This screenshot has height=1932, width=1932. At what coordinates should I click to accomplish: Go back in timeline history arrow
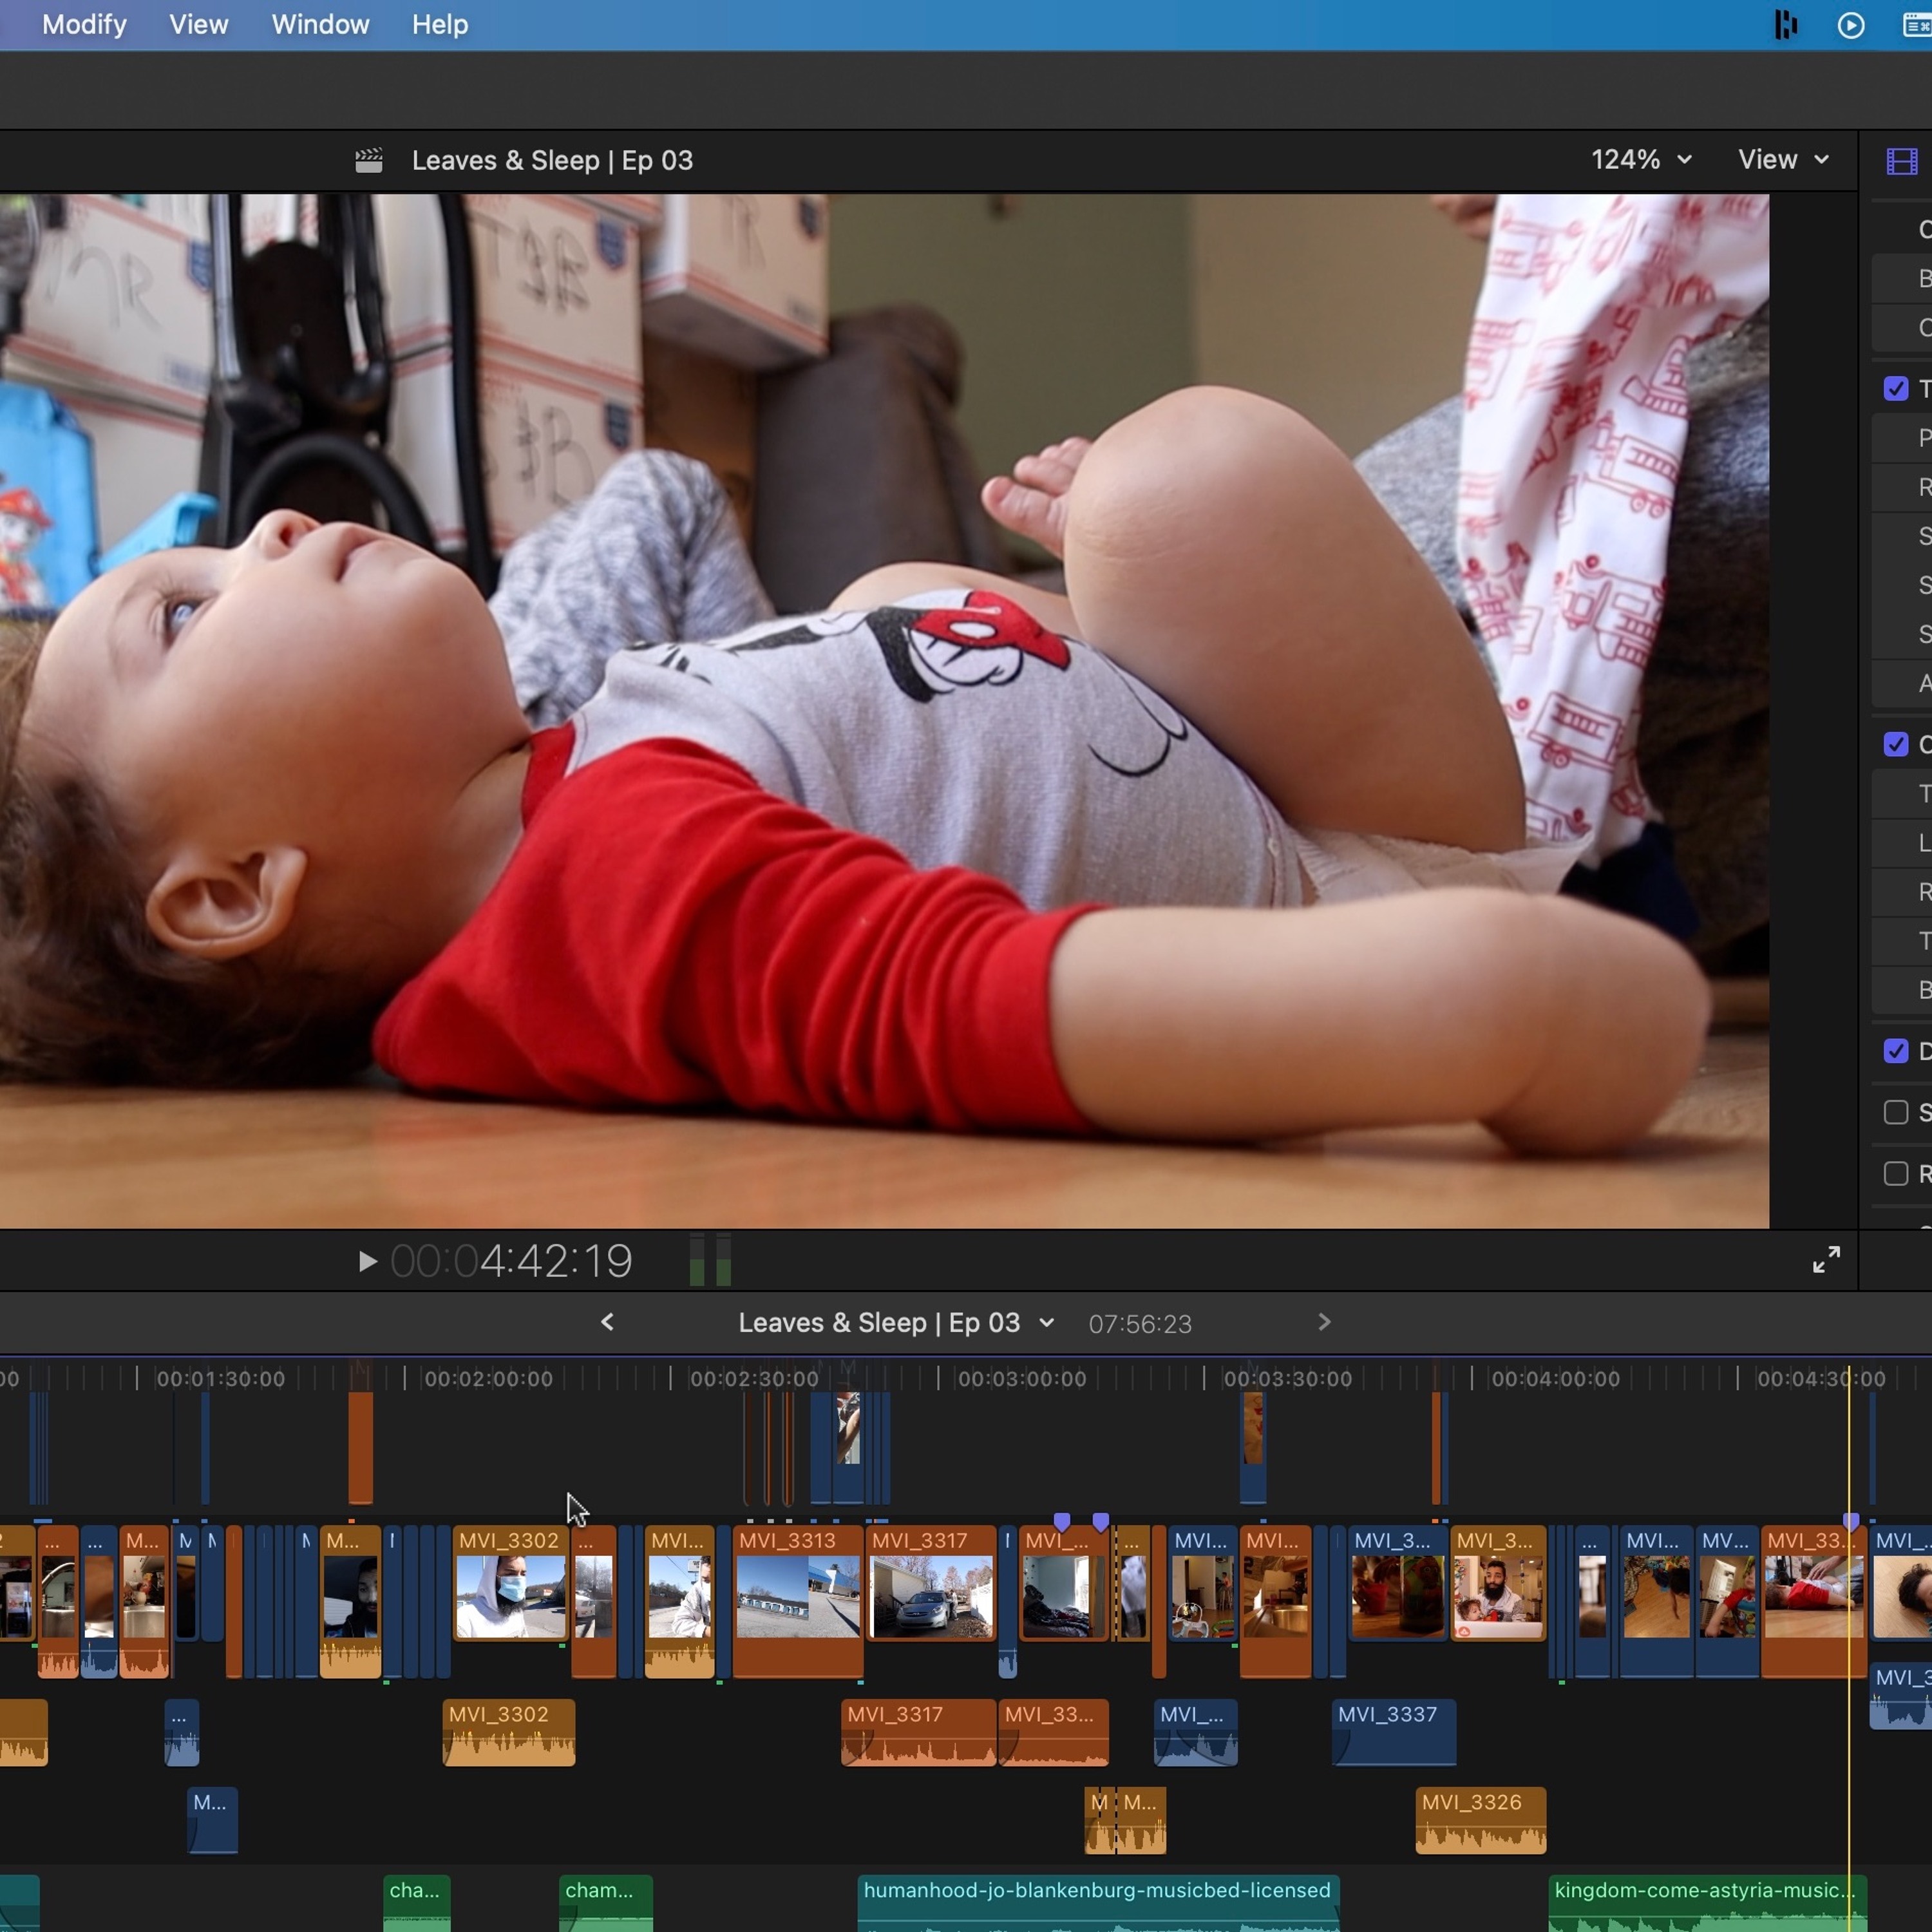[607, 1322]
